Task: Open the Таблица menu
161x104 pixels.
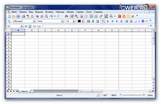Action: point(60,12)
